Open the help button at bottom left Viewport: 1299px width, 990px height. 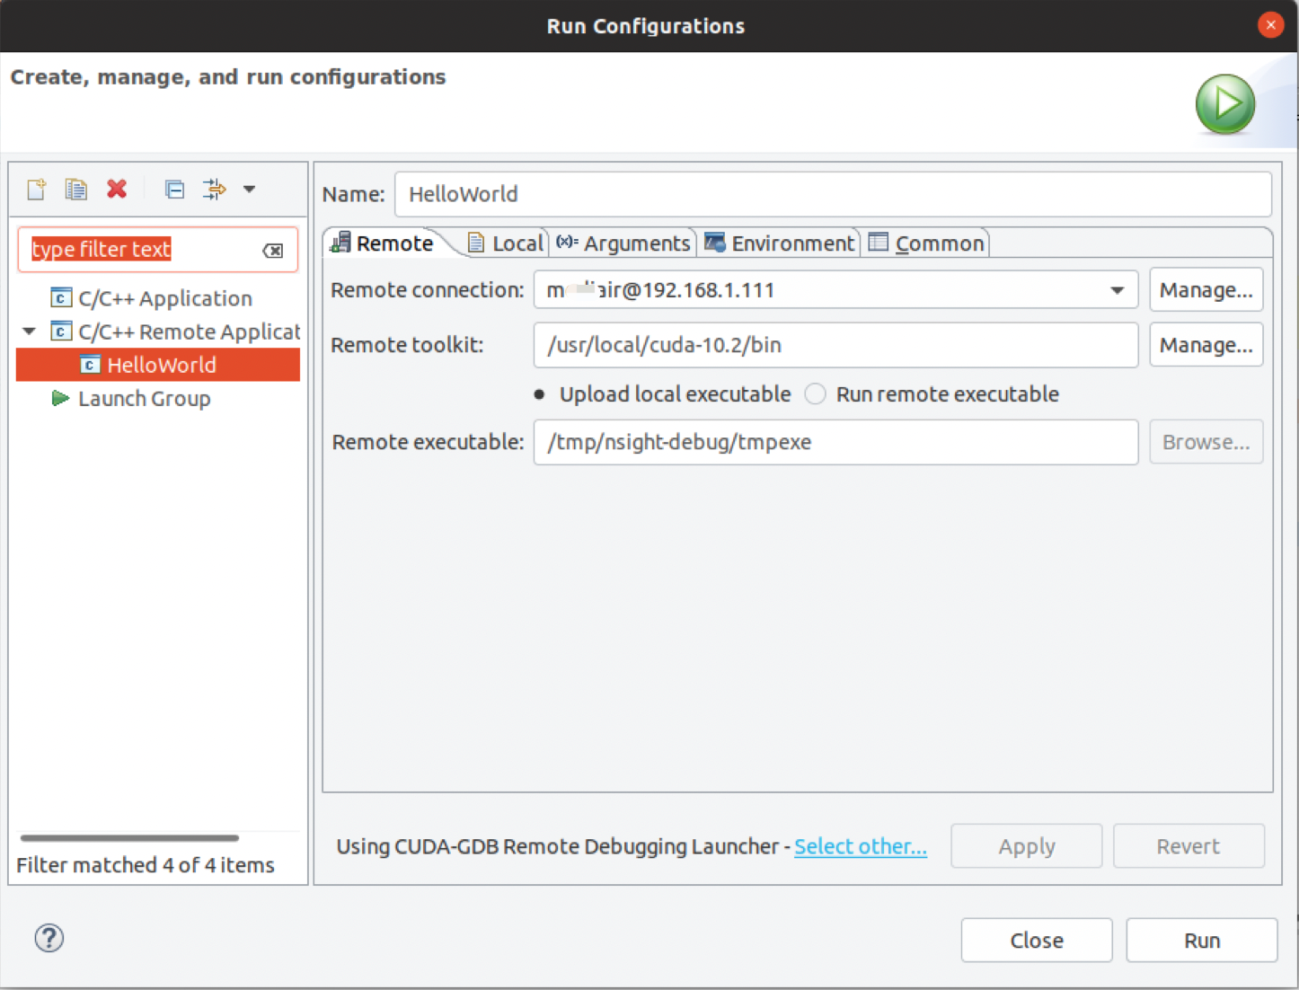(x=49, y=938)
